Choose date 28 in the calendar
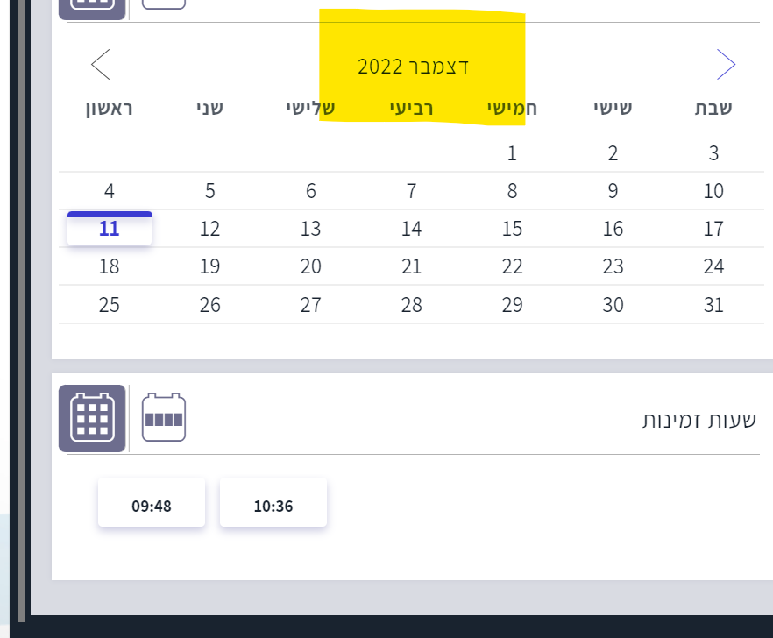This screenshot has width=773, height=638. click(411, 305)
